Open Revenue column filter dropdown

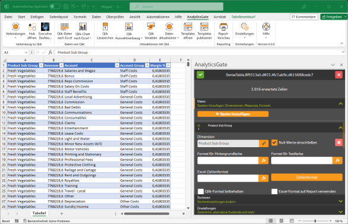coord(61,66)
